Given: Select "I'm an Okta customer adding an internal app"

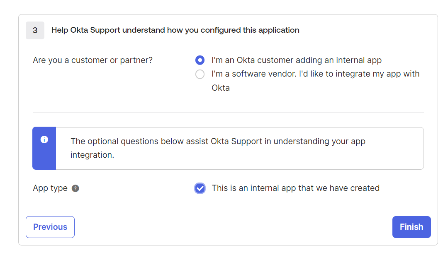Looking at the screenshot, I should (200, 60).
